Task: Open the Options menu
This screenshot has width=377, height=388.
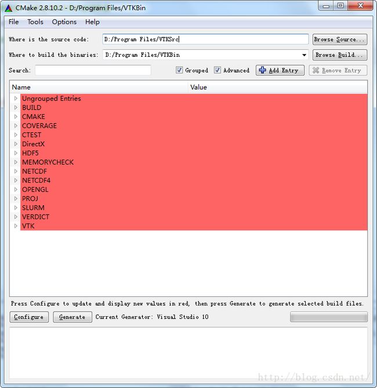Action: point(64,22)
